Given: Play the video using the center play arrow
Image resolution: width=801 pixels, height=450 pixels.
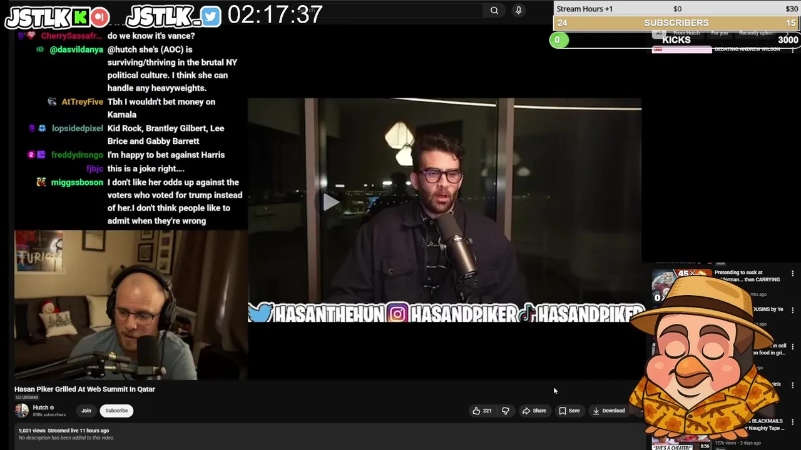Looking at the screenshot, I should pyautogui.click(x=330, y=202).
